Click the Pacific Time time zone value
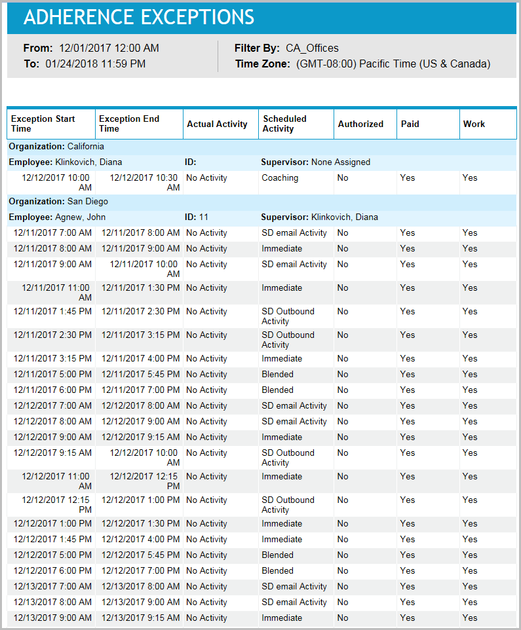The image size is (521, 630). point(393,64)
